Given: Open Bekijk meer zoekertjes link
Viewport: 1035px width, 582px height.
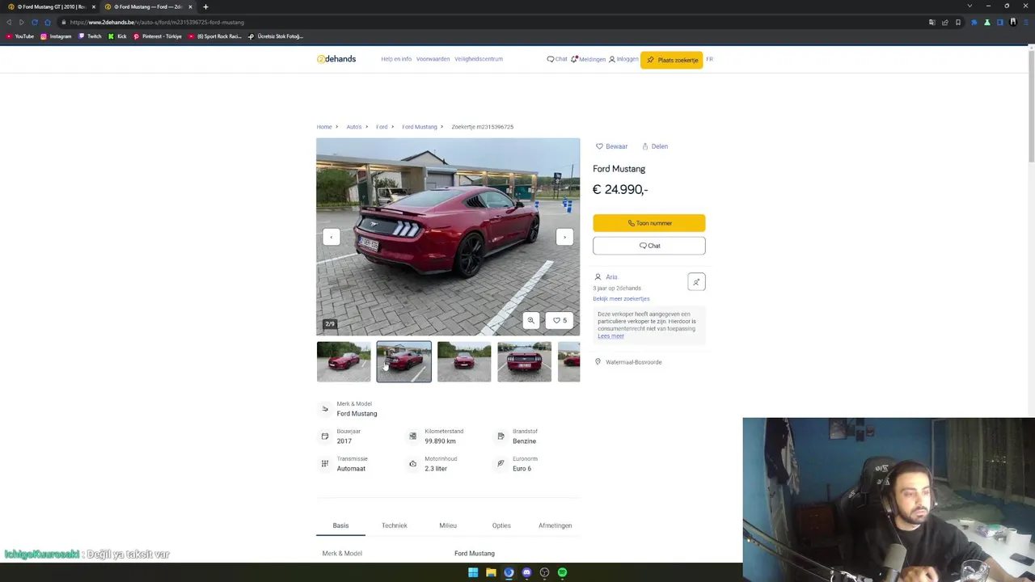Looking at the screenshot, I should coord(621,299).
